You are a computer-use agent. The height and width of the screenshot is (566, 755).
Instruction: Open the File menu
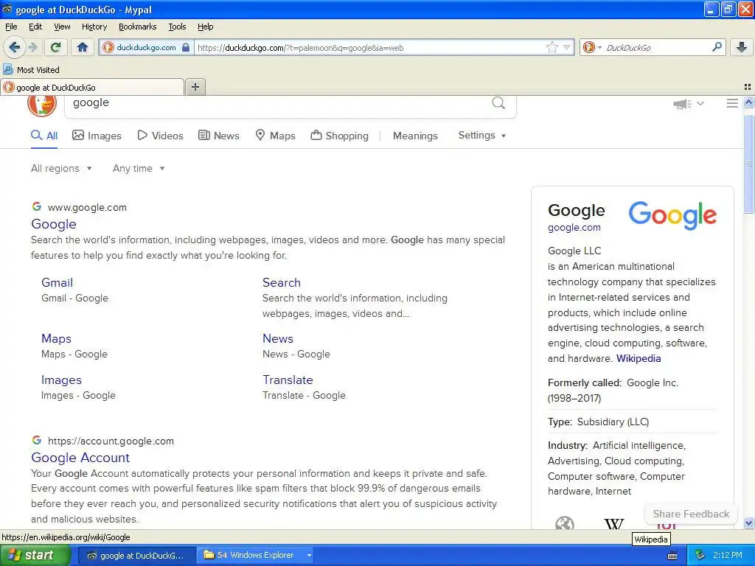(11, 27)
